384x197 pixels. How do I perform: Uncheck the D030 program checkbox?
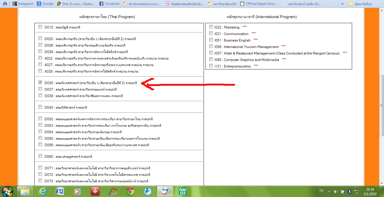[x=40, y=82]
